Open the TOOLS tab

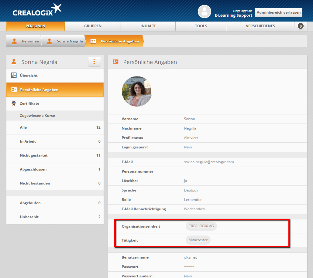coord(201,26)
